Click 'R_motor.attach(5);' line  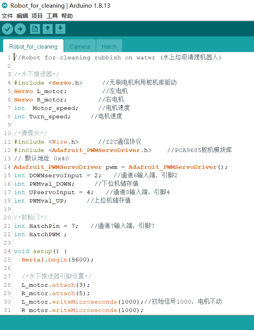click(56, 293)
